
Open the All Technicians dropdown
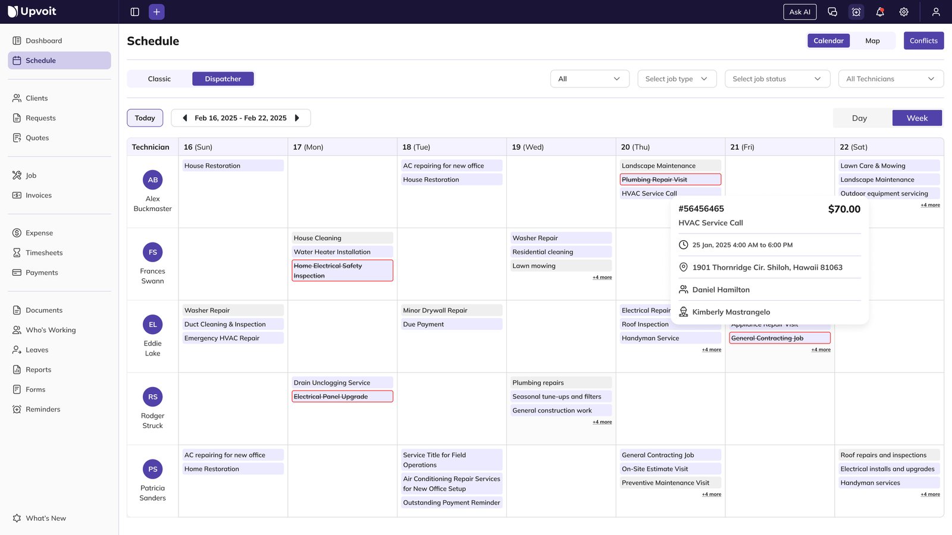pos(890,78)
